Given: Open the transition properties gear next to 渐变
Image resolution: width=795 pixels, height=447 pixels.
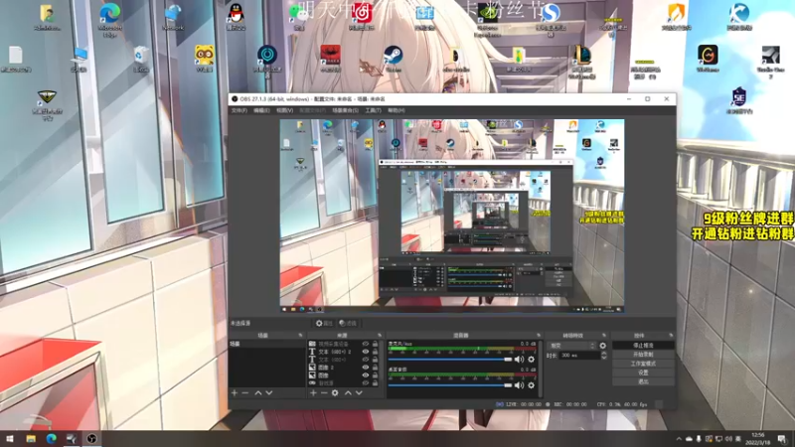Looking at the screenshot, I should [x=603, y=346].
